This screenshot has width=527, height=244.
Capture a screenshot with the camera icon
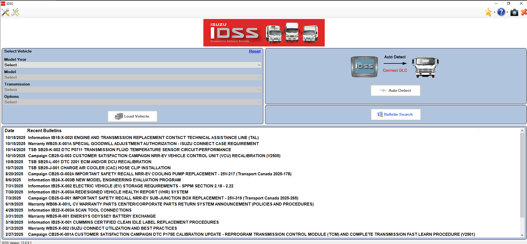pos(514,12)
